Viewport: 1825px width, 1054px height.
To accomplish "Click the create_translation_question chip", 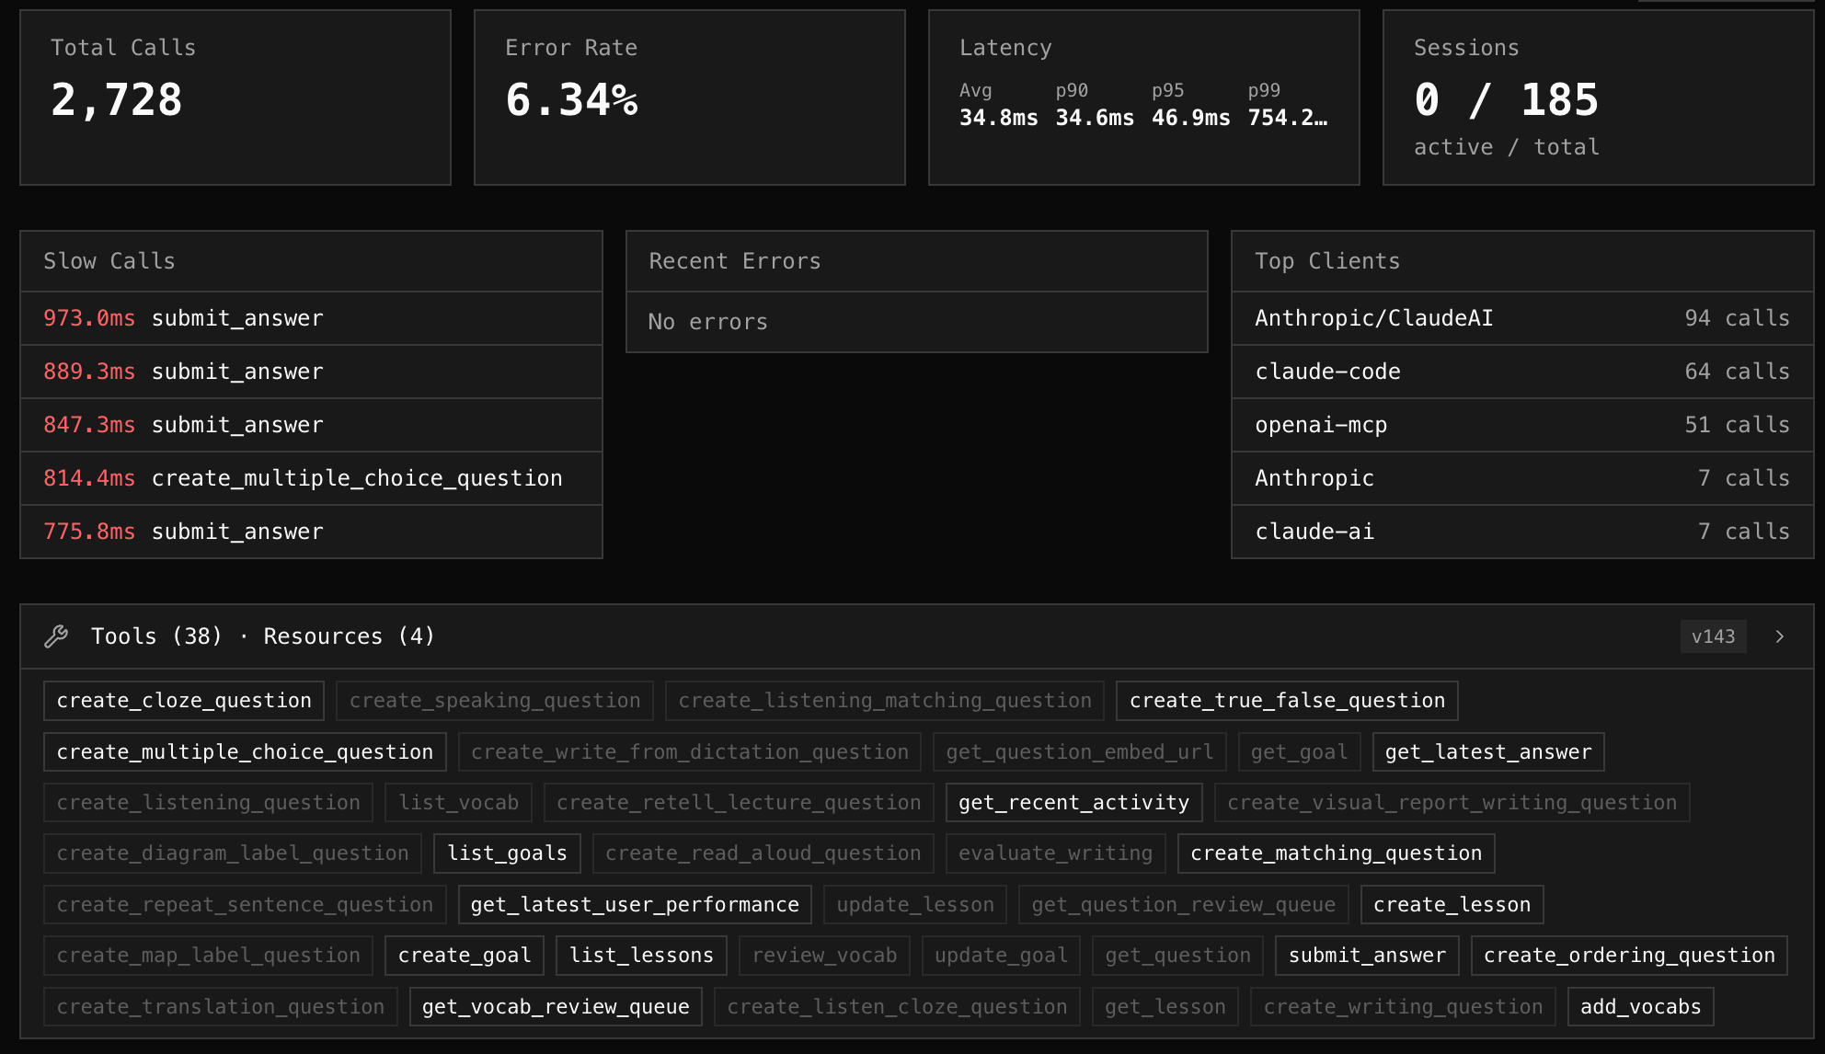I will pyautogui.click(x=221, y=1007).
